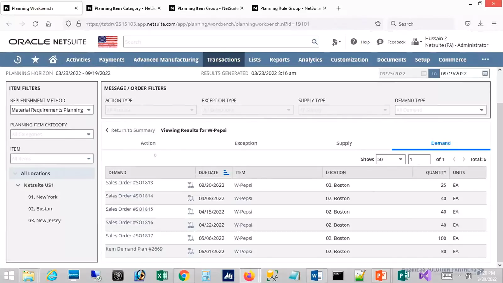Image resolution: width=503 pixels, height=283 pixels.
Task: Open the Action Type dropdown
Action: click(151, 110)
